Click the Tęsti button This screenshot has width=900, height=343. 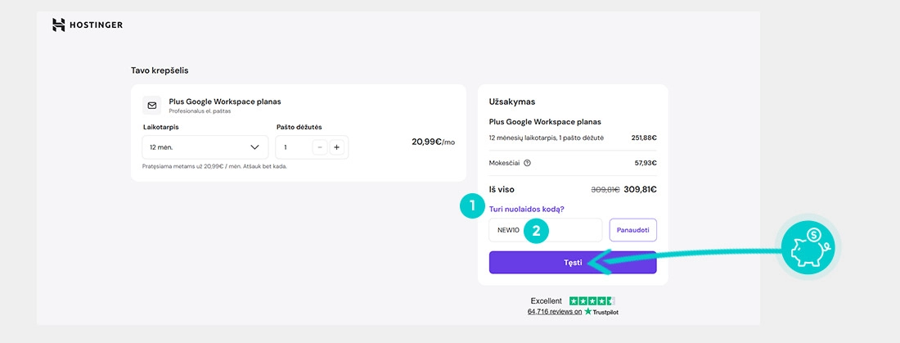point(572,263)
